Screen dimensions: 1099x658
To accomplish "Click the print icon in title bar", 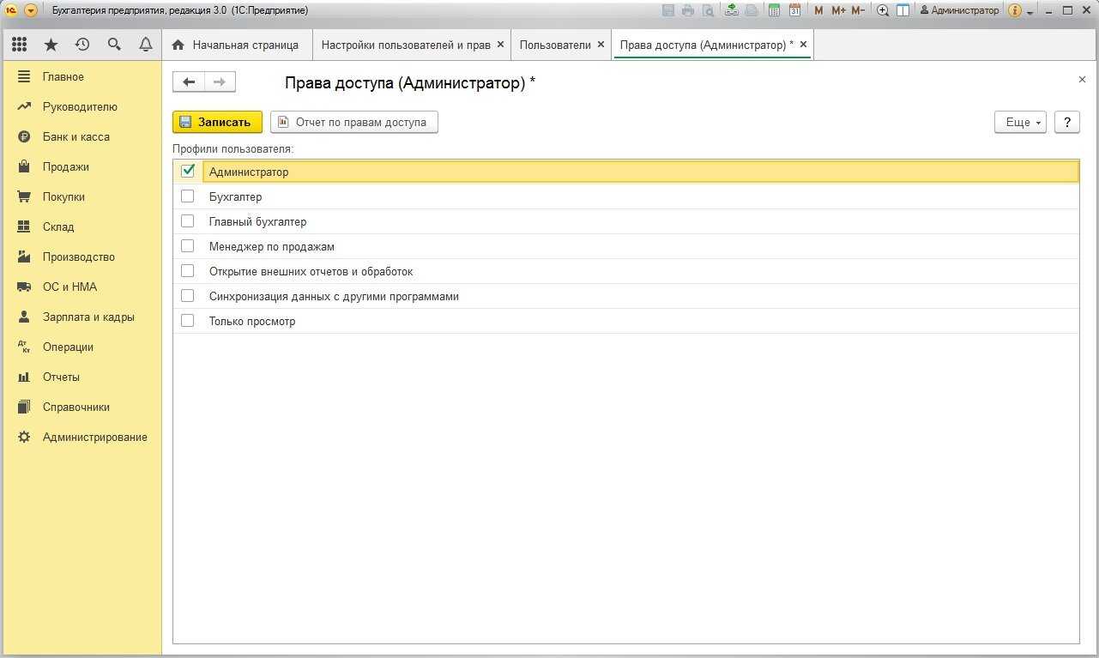I will click(x=688, y=10).
